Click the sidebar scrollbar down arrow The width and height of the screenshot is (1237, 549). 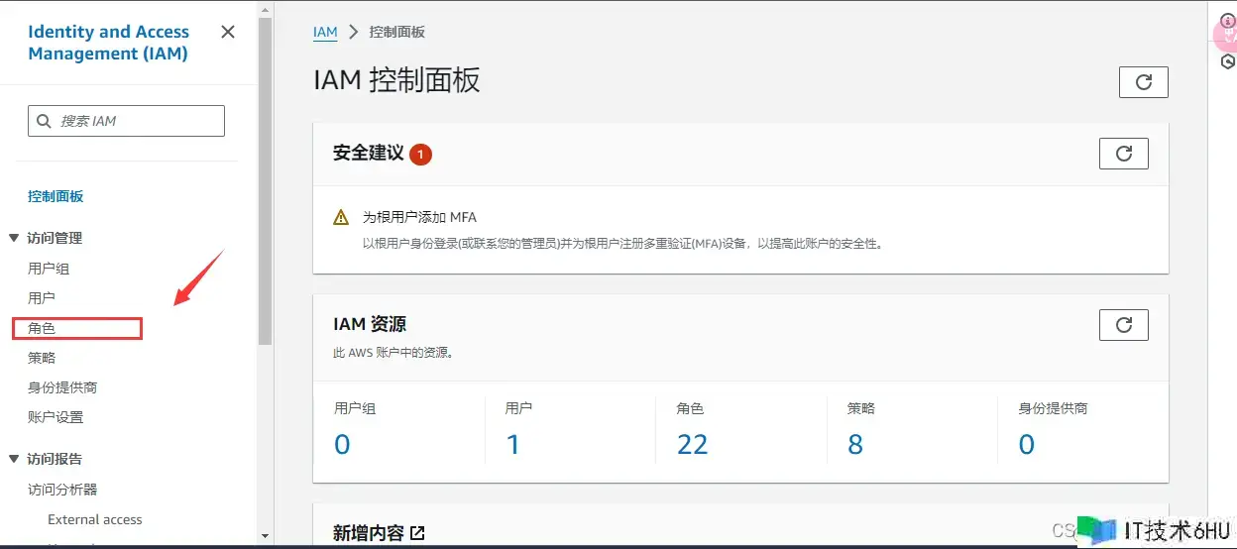click(x=265, y=535)
